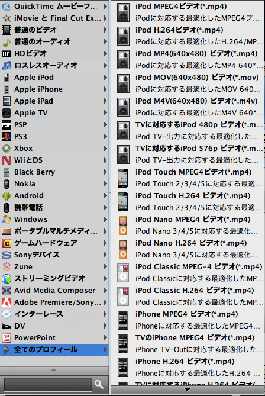Expand the QuickTime ムービー submenu arrow
This screenshot has width=265, height=396.
(x=105, y=7)
